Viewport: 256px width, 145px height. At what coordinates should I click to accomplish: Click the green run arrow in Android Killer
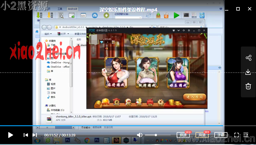pyautogui.click(x=176, y=15)
